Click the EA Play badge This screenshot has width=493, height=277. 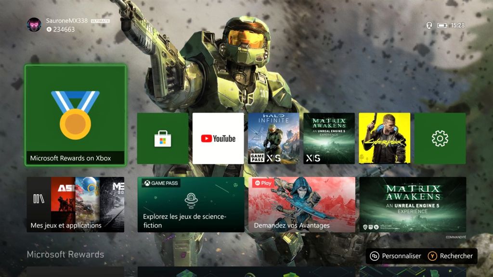click(x=263, y=183)
